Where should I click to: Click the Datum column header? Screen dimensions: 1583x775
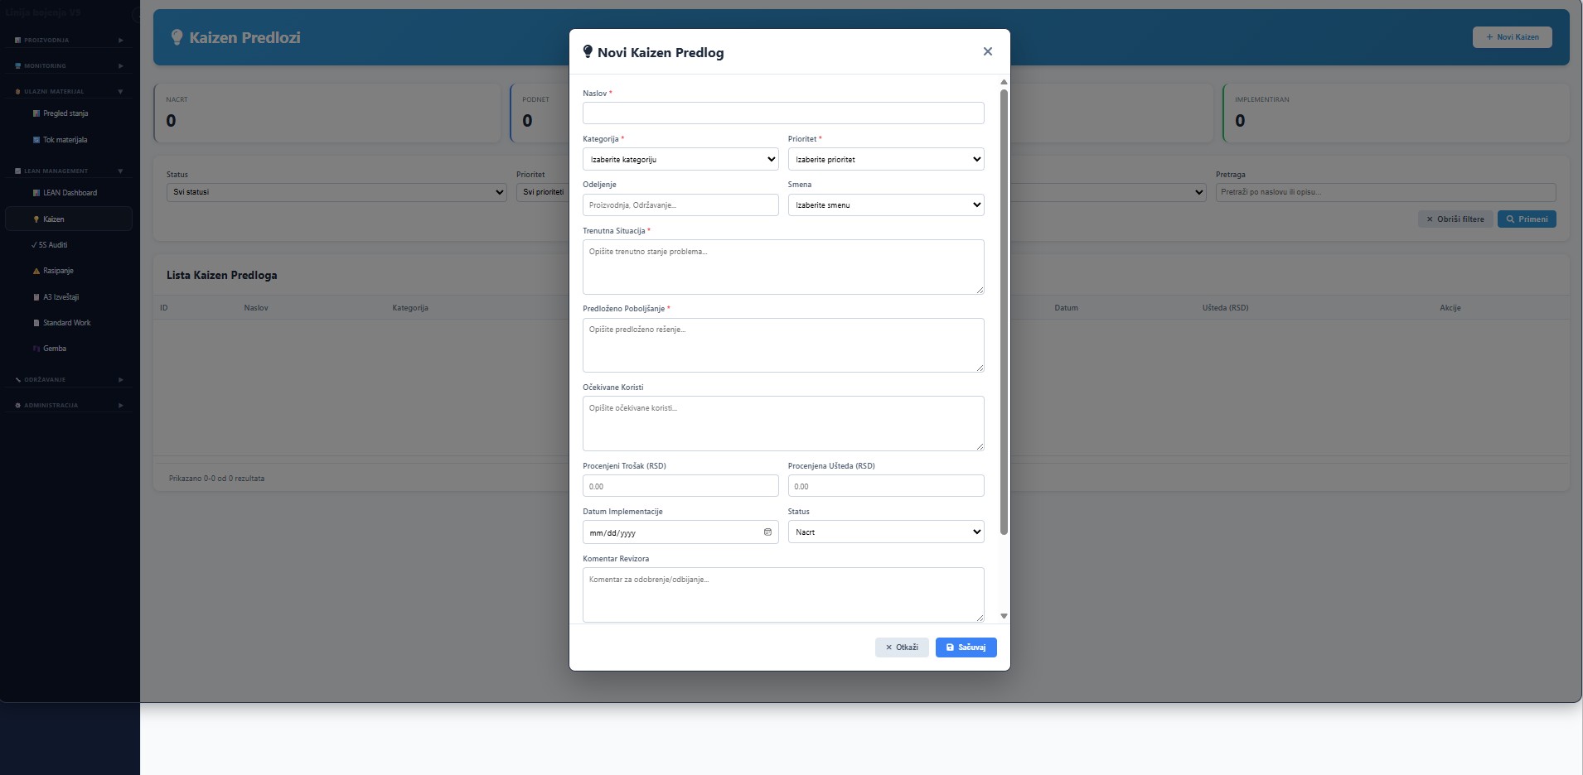(1066, 308)
